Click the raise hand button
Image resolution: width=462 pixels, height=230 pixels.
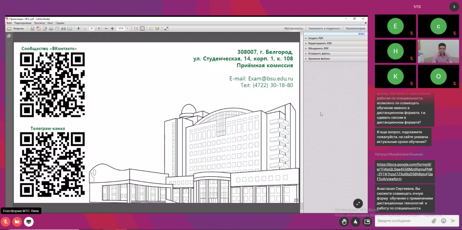tap(343, 222)
